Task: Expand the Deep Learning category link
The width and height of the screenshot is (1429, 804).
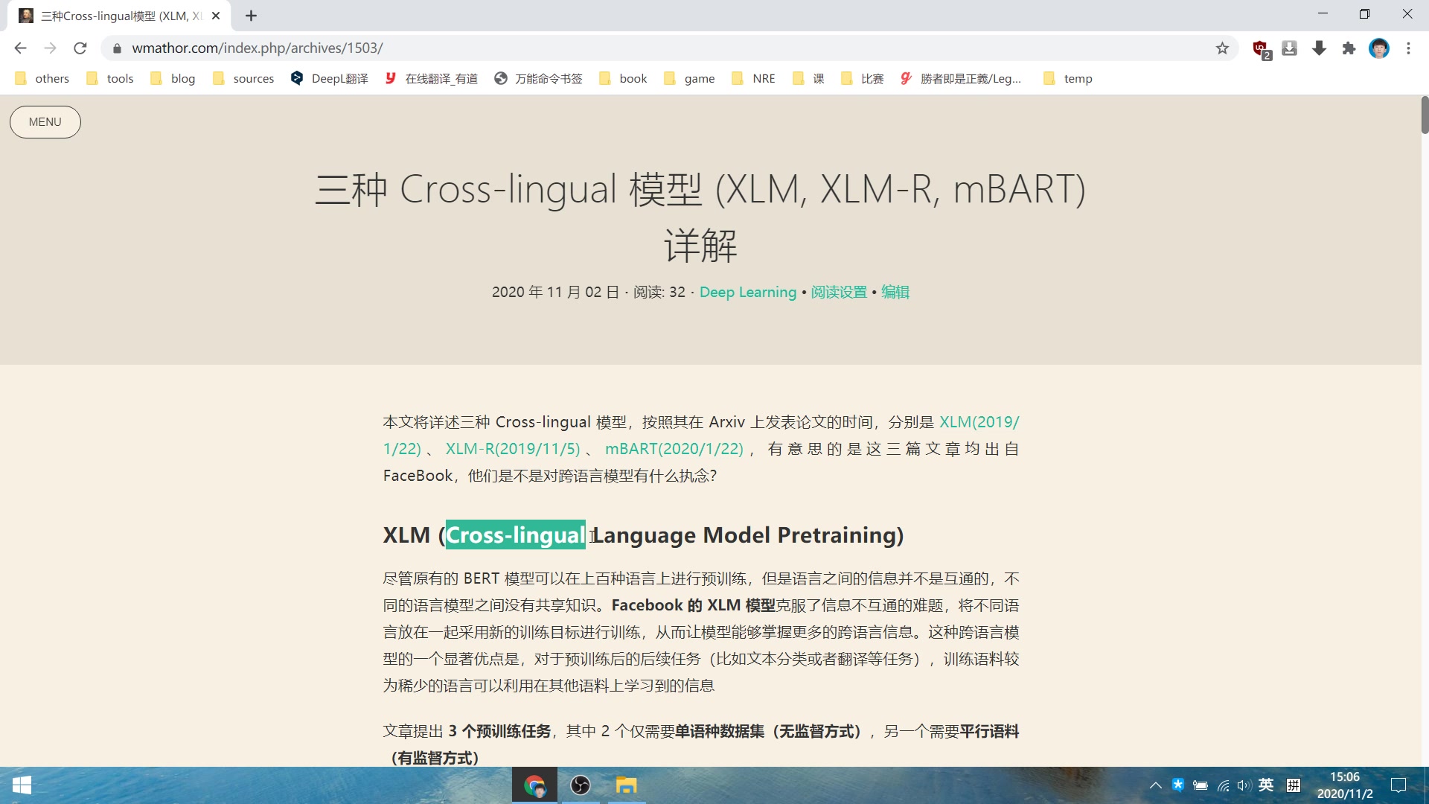Action: click(747, 292)
